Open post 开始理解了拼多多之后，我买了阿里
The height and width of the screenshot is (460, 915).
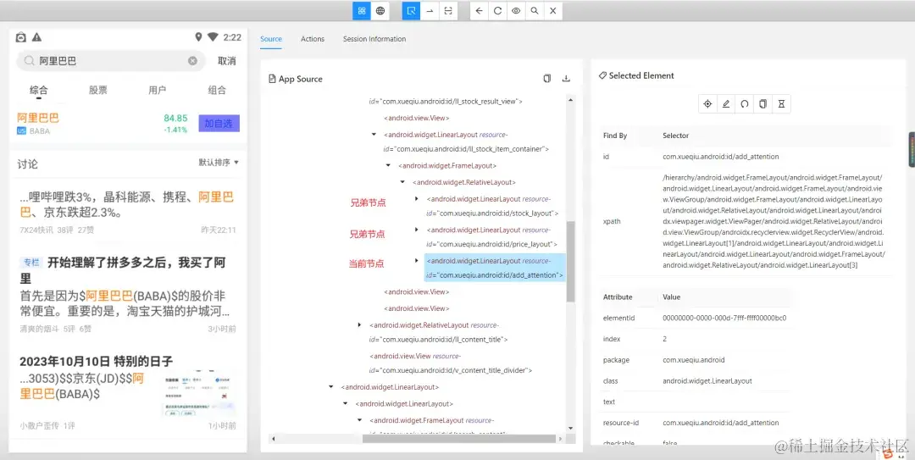[123, 270]
